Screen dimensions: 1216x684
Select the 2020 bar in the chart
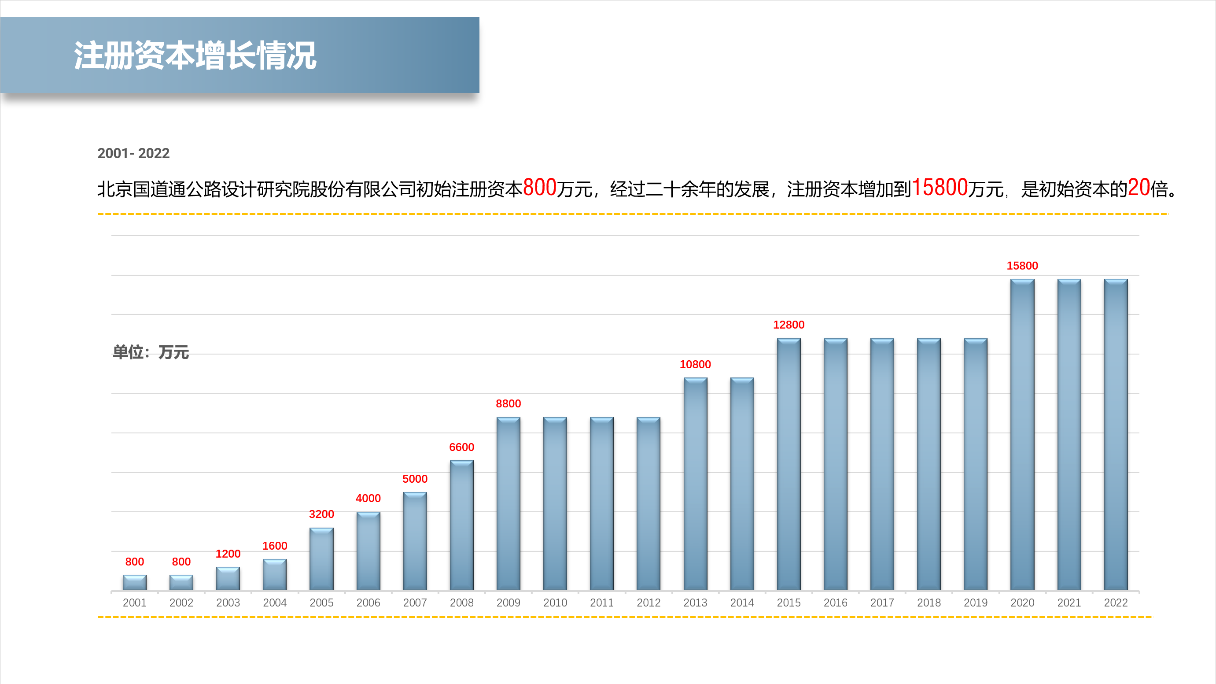coord(1022,435)
